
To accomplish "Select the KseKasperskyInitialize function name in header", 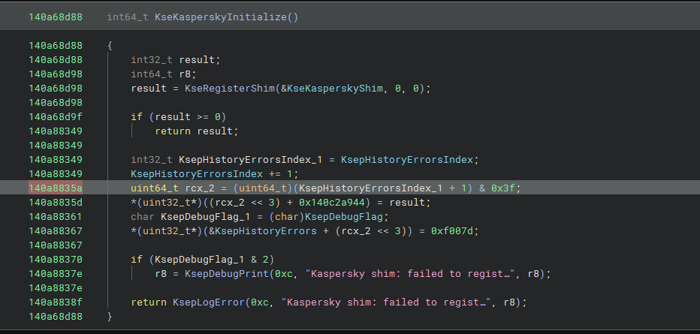I will pos(221,17).
